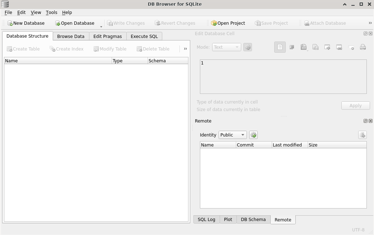The height and width of the screenshot is (235, 374).
Task: Toggle the indented-lines icon in cell editor
Action: tap(292, 47)
